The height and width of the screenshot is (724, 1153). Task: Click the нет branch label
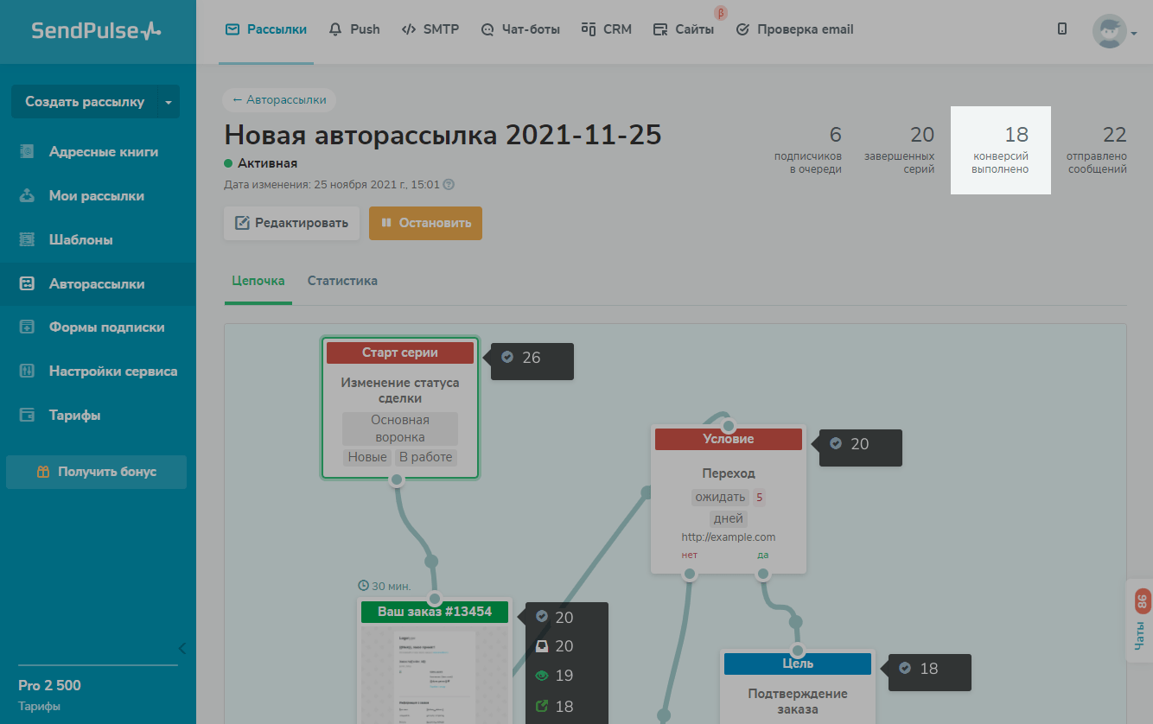click(690, 556)
